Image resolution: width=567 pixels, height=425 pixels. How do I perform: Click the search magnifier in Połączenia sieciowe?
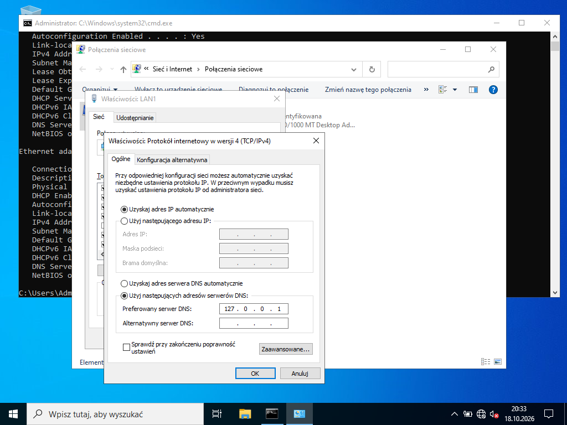click(491, 69)
